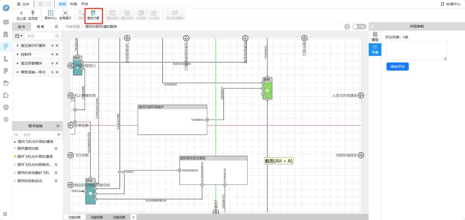465x220 pixels.
Task: Switch to the R module in sidebar
Action: (6, 34)
